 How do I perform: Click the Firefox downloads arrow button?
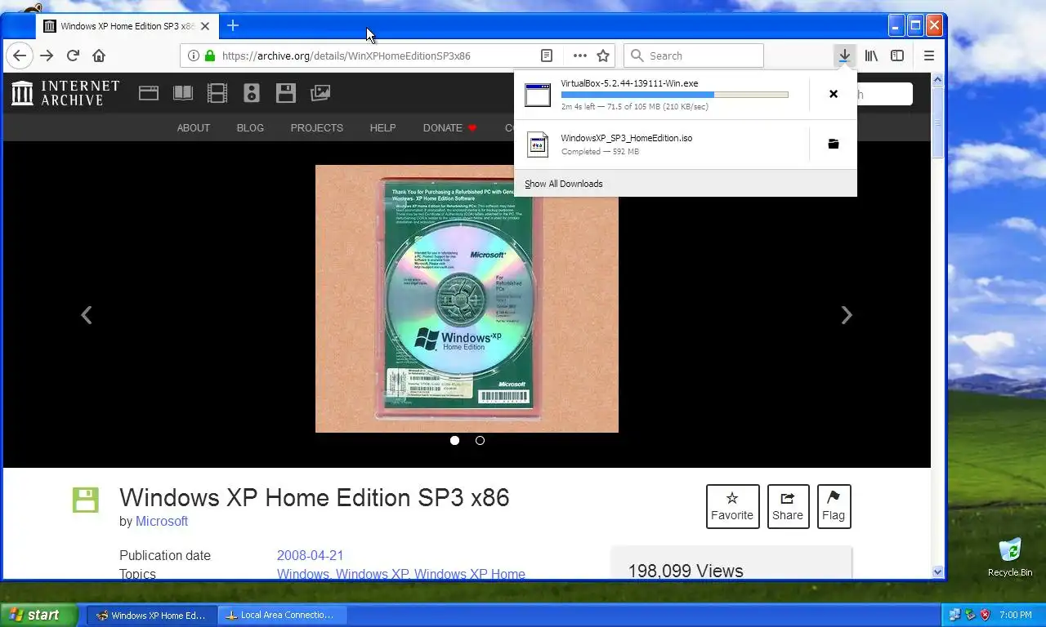pos(844,56)
